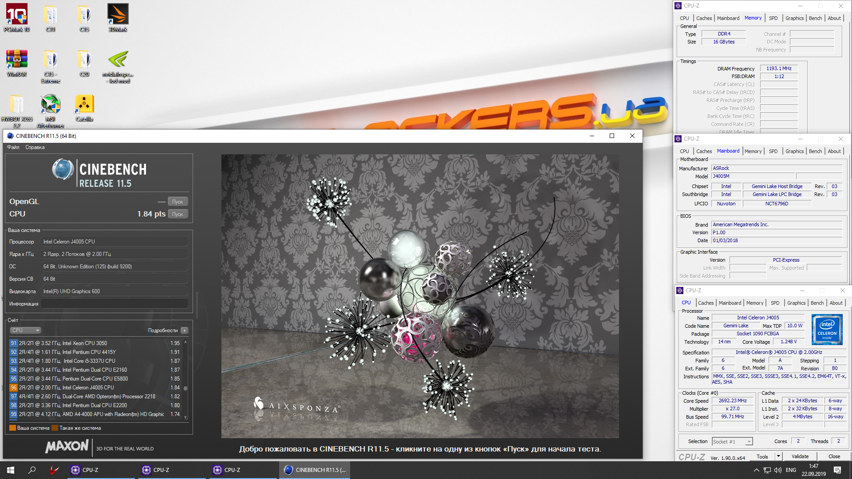Viewport: 852px width, 479px height.
Task: Open the notification center icon
Action: coord(837,470)
